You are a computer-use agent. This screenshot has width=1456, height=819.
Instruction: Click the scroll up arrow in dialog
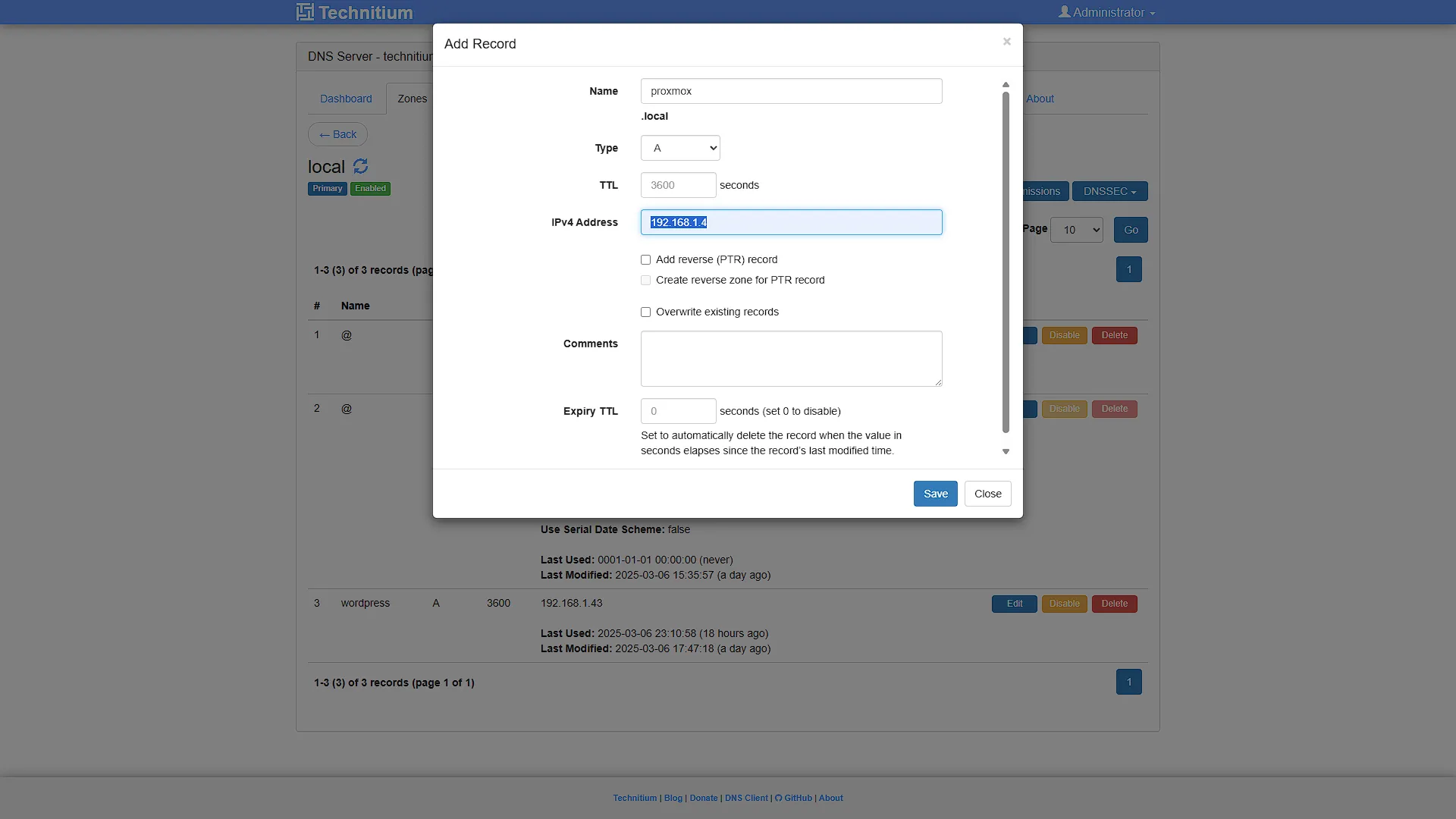[1006, 85]
